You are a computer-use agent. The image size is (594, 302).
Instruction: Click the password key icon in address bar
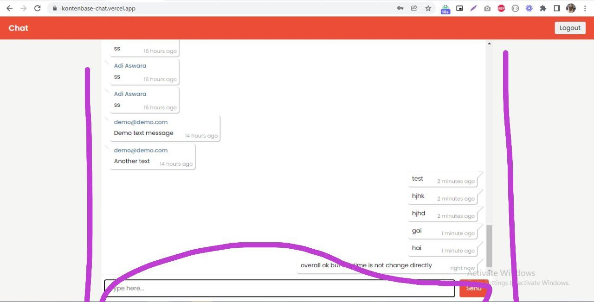tap(400, 8)
